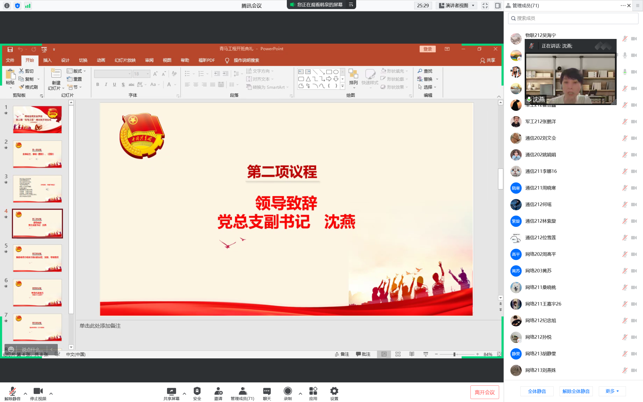643x402 pixels.
Task: Click the 新建幻灯片 new slide icon
Action: pyautogui.click(x=56, y=73)
